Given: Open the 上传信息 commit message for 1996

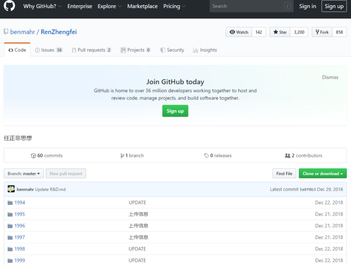Looking at the screenshot, I should pyautogui.click(x=138, y=226).
